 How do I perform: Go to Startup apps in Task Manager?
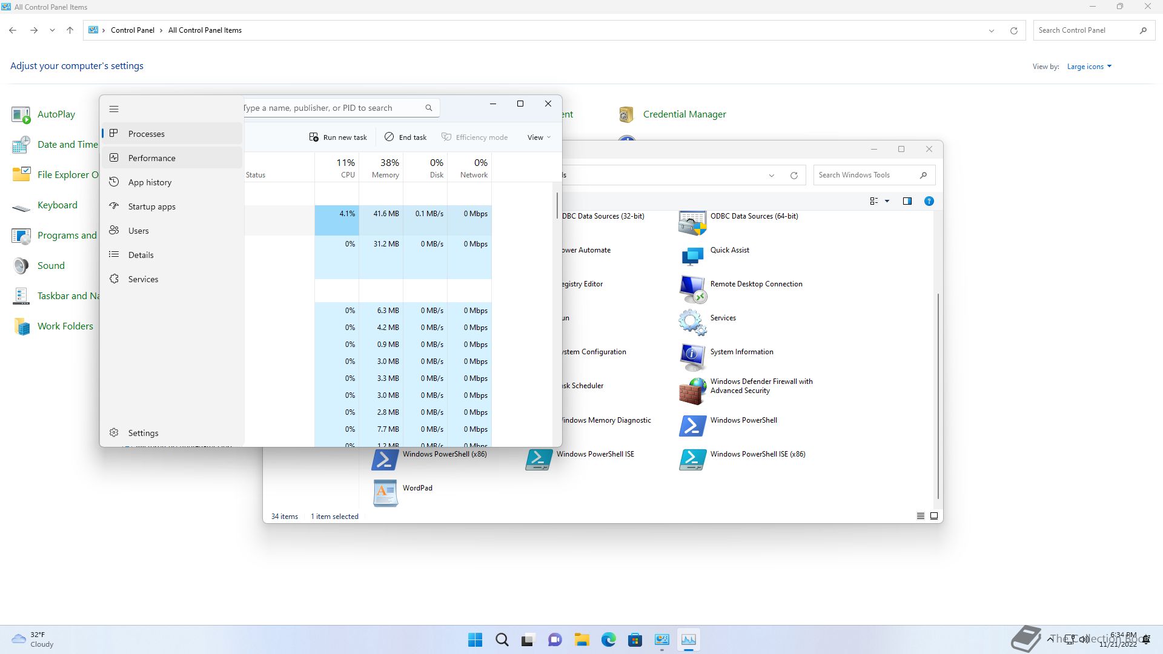(x=173, y=206)
